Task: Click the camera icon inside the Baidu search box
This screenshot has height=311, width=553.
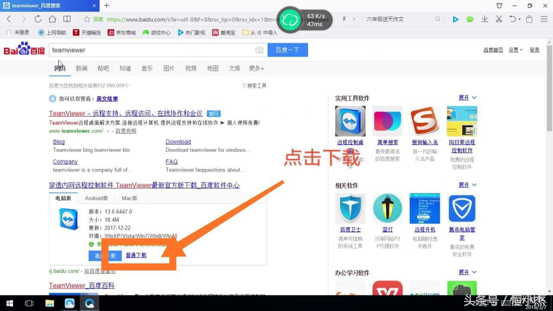Action: click(x=259, y=50)
